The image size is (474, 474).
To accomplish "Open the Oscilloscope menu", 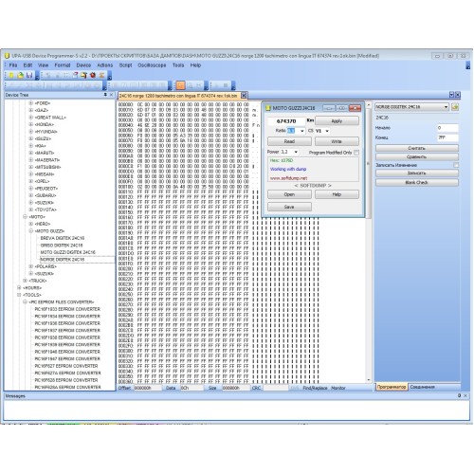I will [152, 65].
